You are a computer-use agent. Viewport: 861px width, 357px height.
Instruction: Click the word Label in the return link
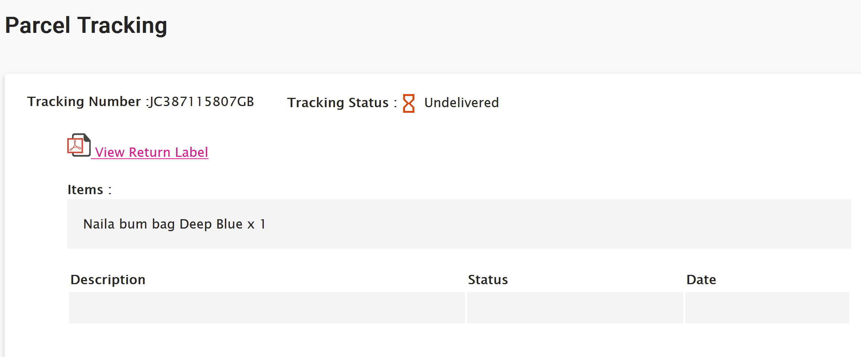(x=191, y=152)
